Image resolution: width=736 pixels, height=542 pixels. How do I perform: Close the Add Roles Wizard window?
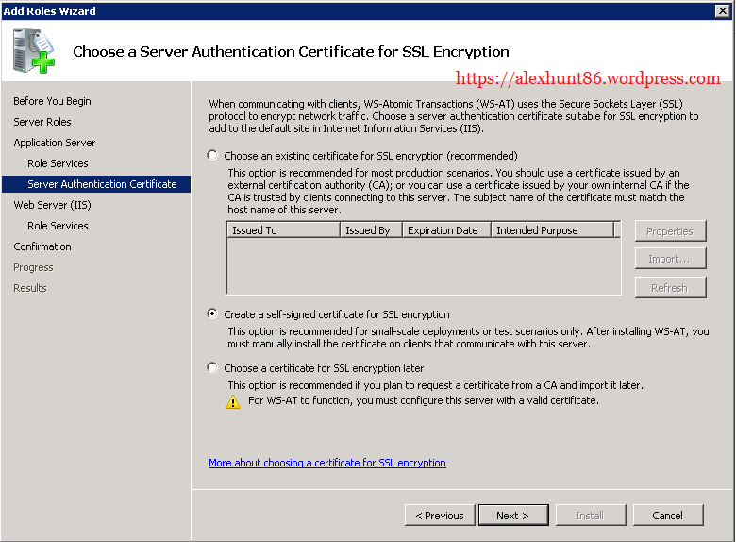[724, 10]
